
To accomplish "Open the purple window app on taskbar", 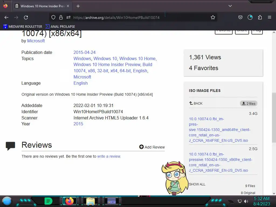I will 112,201.
